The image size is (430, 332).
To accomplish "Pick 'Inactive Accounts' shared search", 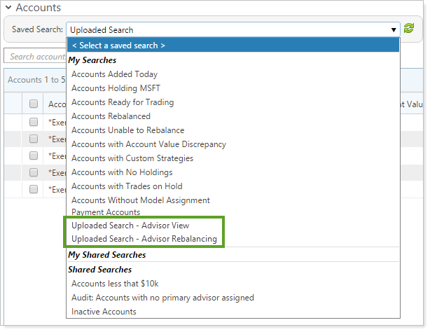I will 104,312.
